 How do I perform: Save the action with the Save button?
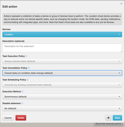click(117, 118)
